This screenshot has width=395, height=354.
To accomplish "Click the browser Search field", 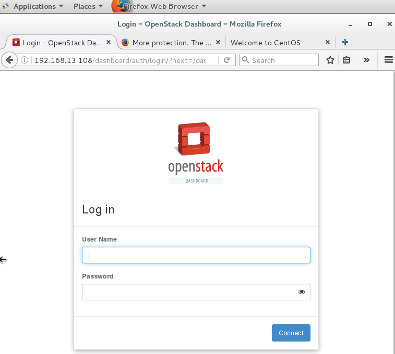I will point(279,60).
